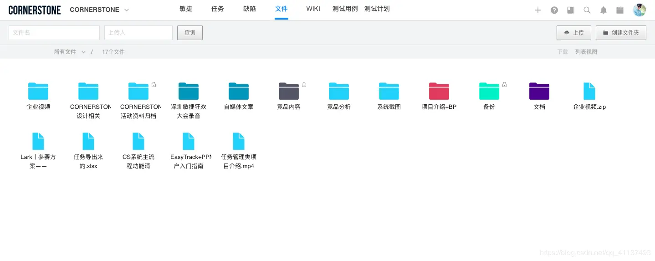
Task: Open the 企业视频 folder icon
Action: pyautogui.click(x=38, y=91)
